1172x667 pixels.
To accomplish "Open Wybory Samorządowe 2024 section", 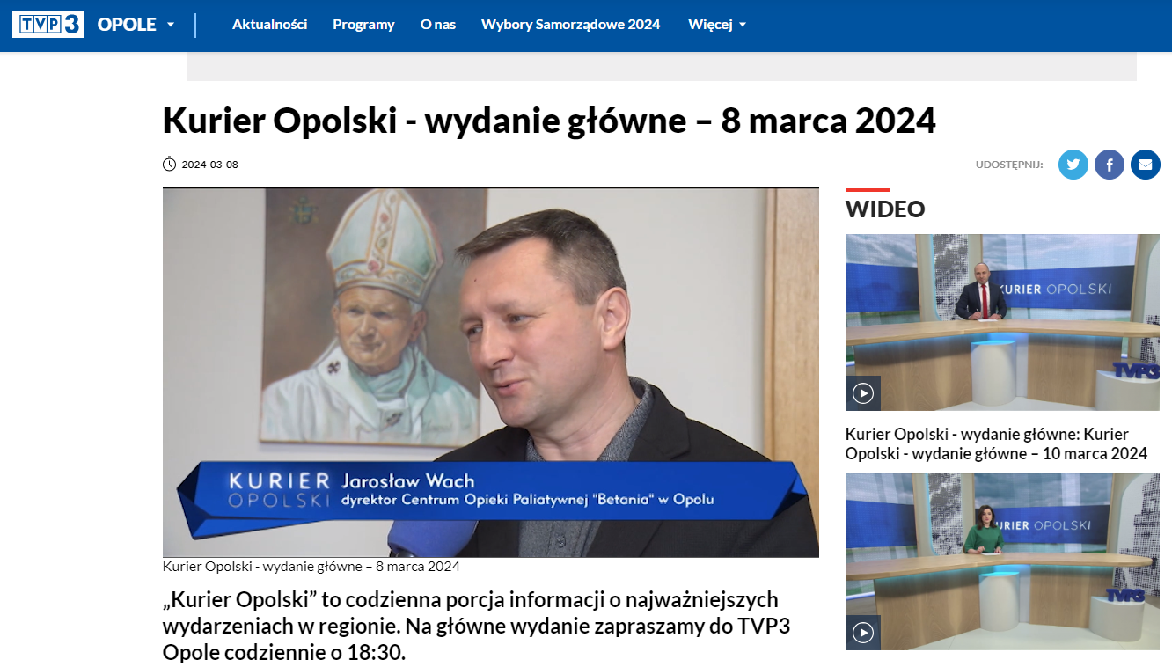I will pos(570,25).
